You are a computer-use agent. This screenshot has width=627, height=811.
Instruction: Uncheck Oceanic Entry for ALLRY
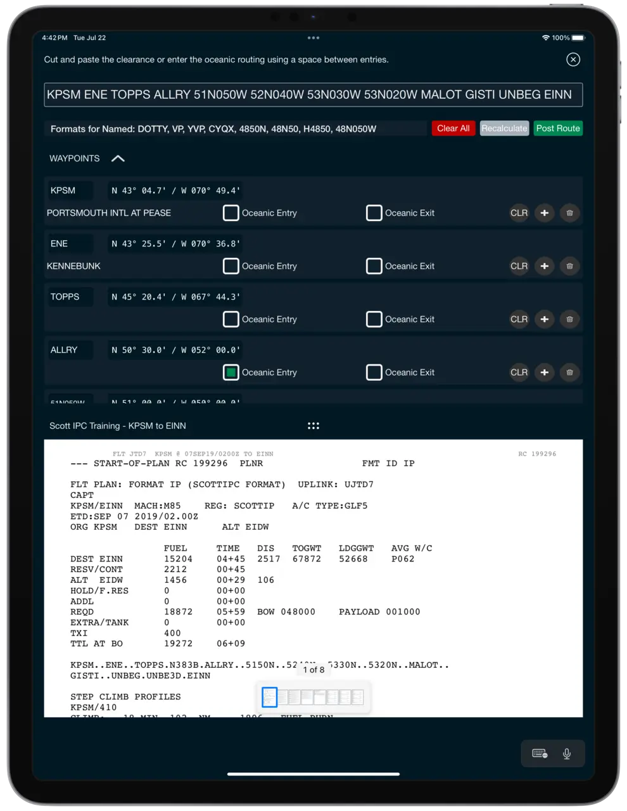coord(231,373)
